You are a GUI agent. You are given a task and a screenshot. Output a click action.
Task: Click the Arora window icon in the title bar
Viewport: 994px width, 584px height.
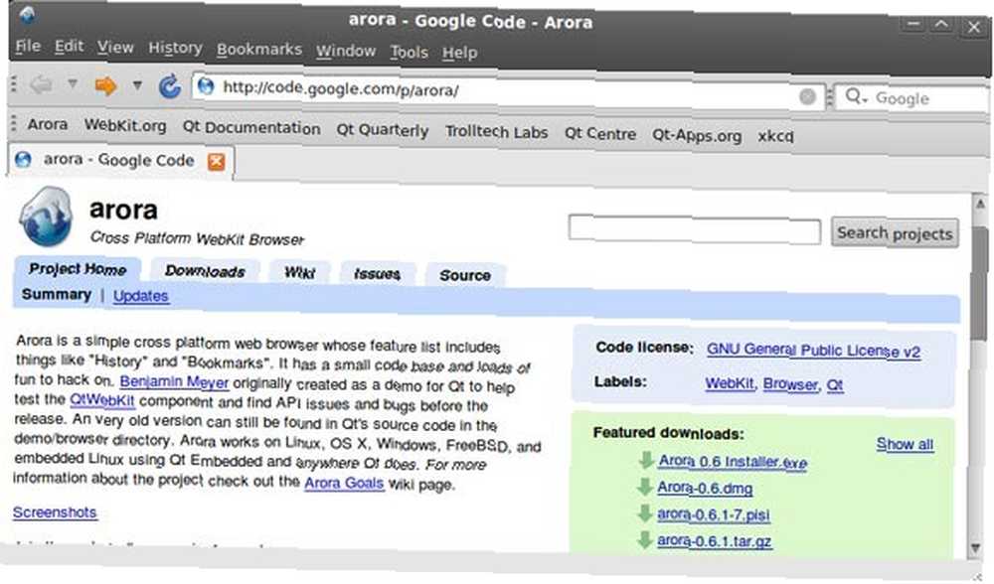point(27,14)
